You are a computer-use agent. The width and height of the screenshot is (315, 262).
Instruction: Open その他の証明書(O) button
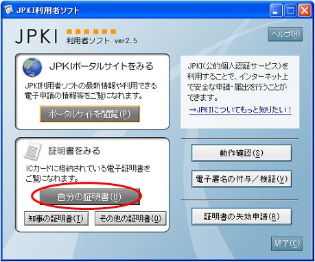coord(130,219)
